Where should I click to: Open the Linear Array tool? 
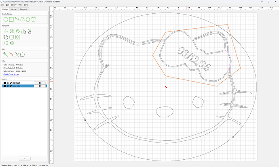tap(6, 43)
